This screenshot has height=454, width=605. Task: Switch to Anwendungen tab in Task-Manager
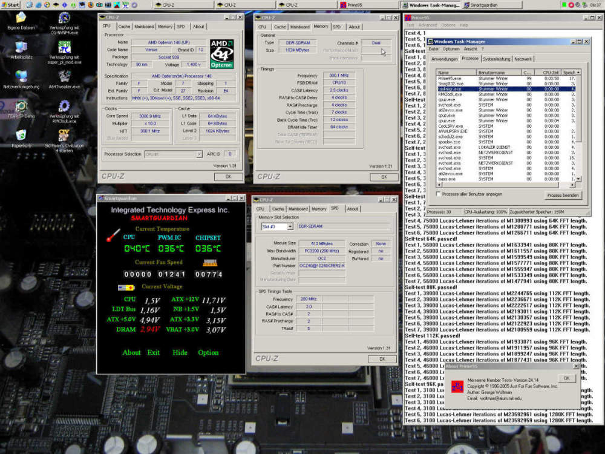445,59
